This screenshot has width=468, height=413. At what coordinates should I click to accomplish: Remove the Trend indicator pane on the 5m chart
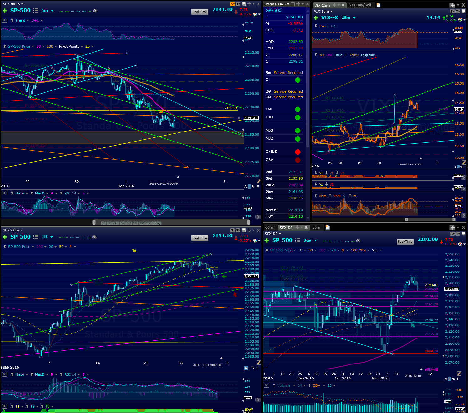click(x=4, y=20)
